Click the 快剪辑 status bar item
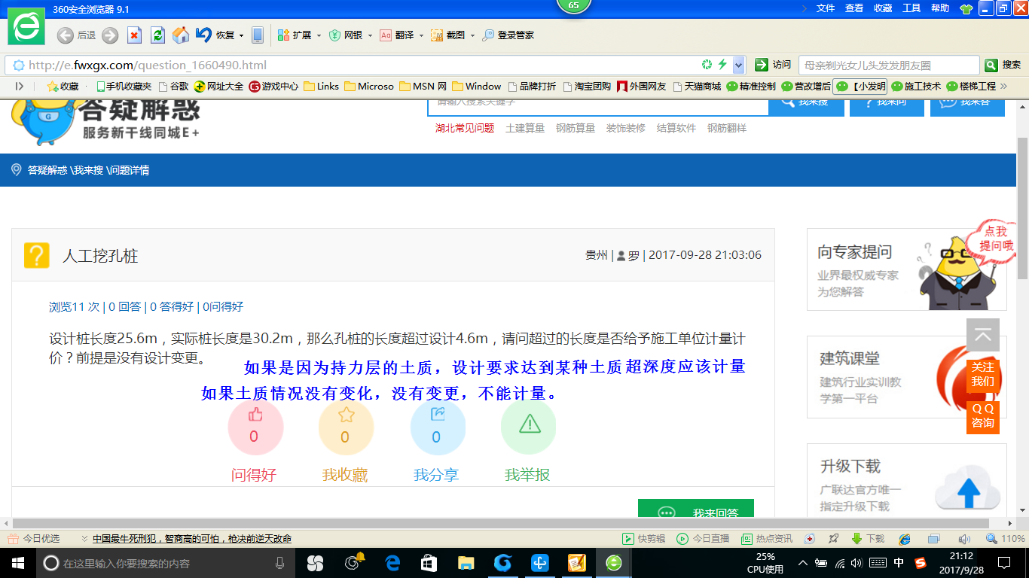1029x578 pixels. (x=644, y=539)
